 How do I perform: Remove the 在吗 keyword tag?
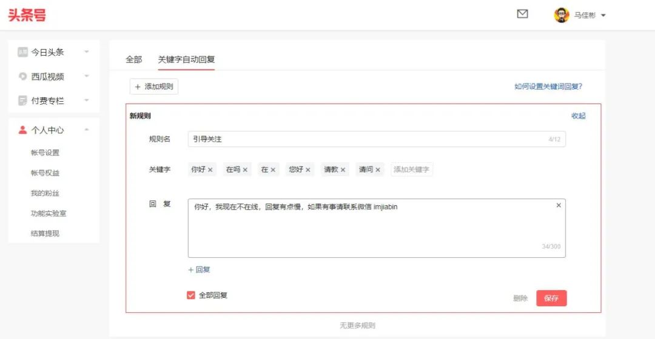tap(246, 170)
